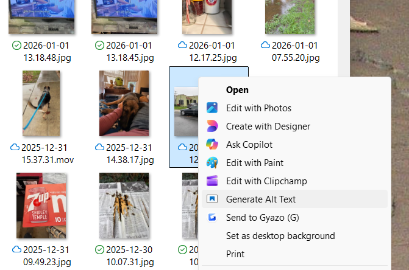Click the synced checkmark icon for 2025-12-30 10.07.31.jpg
This screenshot has height=270, width=409.
point(99,250)
